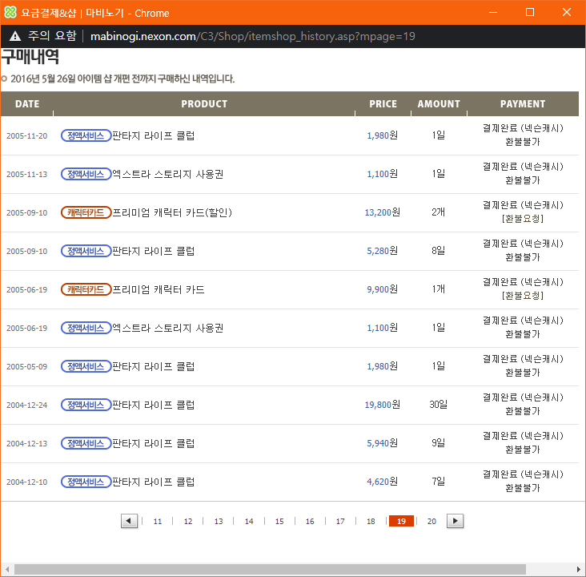Minimize the Chrome window
The width and height of the screenshot is (586, 577).
click(493, 12)
